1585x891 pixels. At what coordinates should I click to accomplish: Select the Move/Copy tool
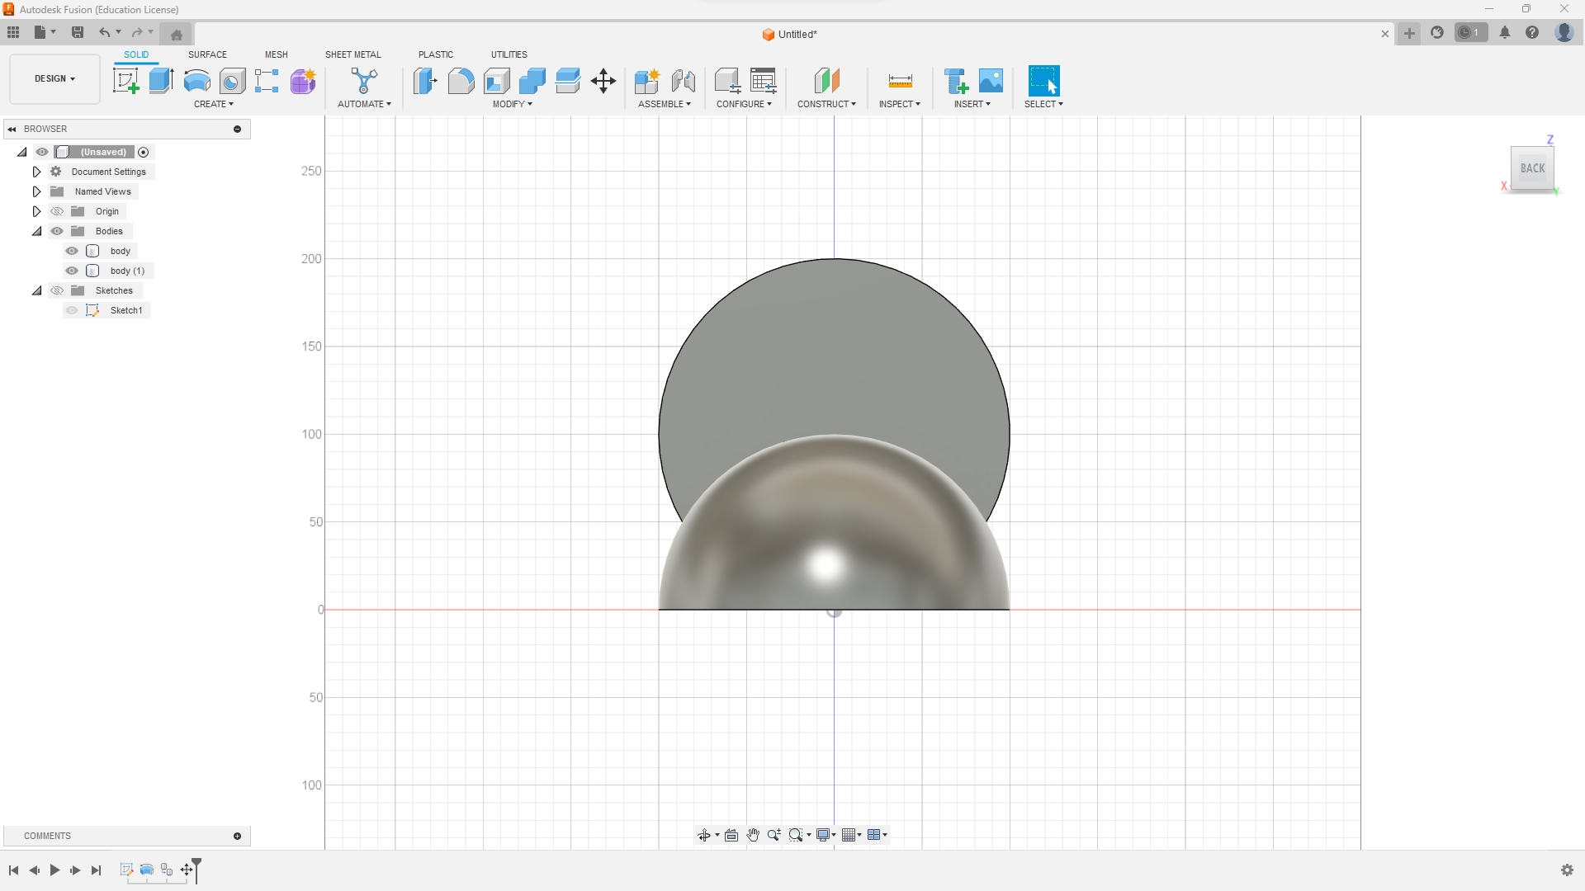coord(603,81)
